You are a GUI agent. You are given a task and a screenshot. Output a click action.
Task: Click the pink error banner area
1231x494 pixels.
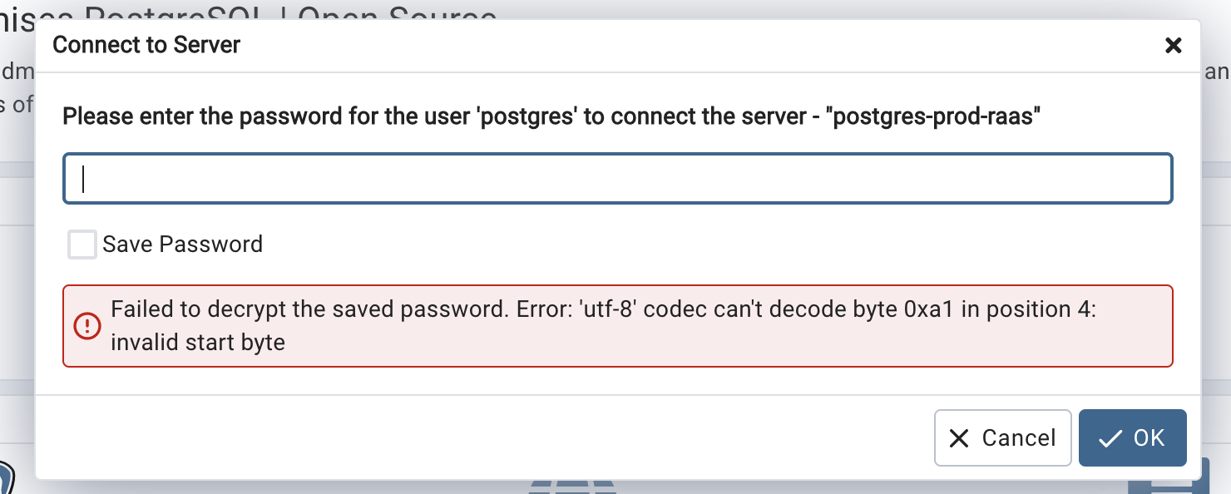pos(617,325)
